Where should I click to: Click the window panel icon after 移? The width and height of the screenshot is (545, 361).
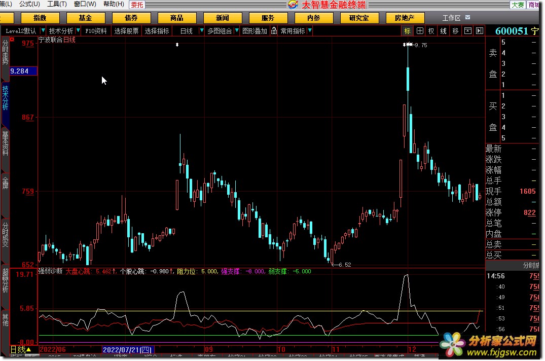(x=468, y=31)
